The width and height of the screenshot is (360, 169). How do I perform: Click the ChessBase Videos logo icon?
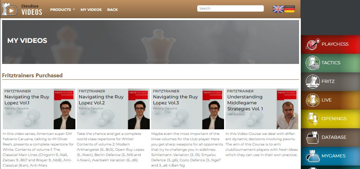point(9,9)
